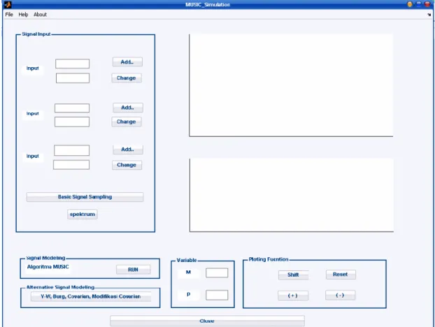
Task: Click the Algoritma MUSIC label
Action: click(48, 267)
